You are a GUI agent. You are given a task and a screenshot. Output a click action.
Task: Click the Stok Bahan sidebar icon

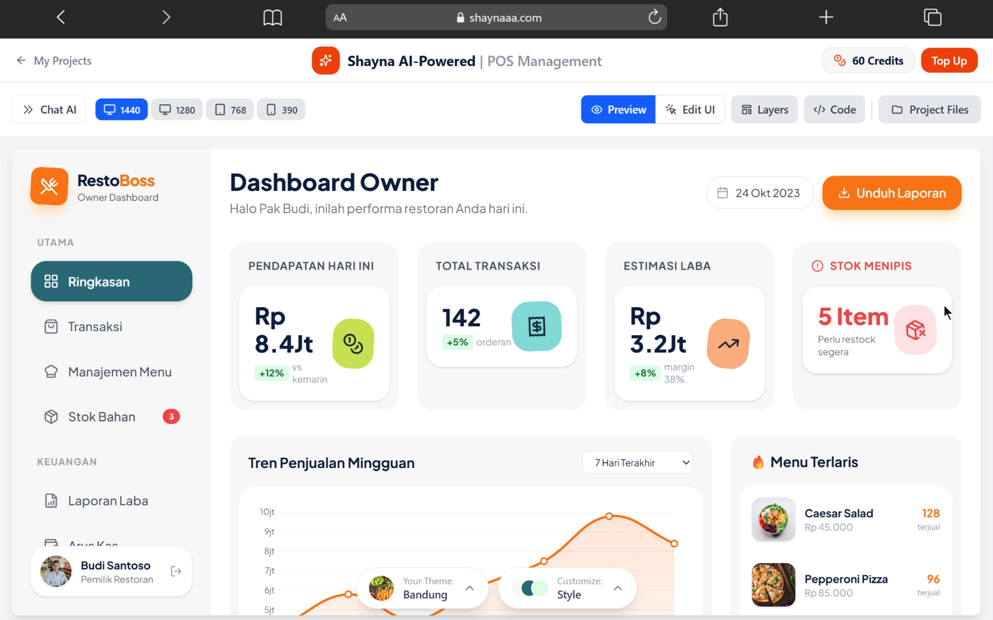(x=51, y=416)
